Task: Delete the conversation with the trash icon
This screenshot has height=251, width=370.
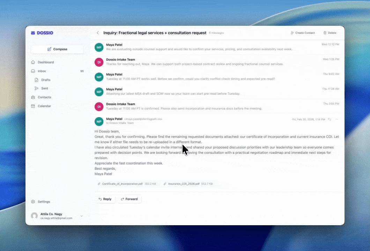Action: click(x=325, y=33)
